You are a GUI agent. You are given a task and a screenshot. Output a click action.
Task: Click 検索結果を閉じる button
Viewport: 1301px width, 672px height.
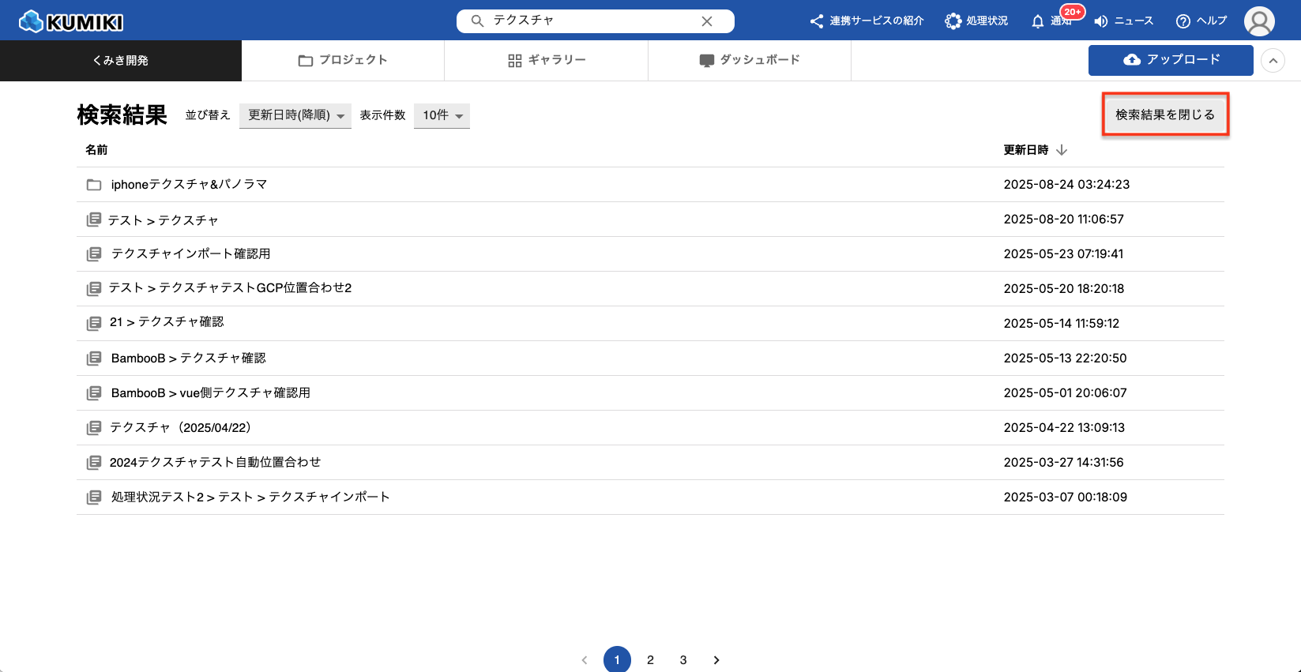coord(1165,115)
